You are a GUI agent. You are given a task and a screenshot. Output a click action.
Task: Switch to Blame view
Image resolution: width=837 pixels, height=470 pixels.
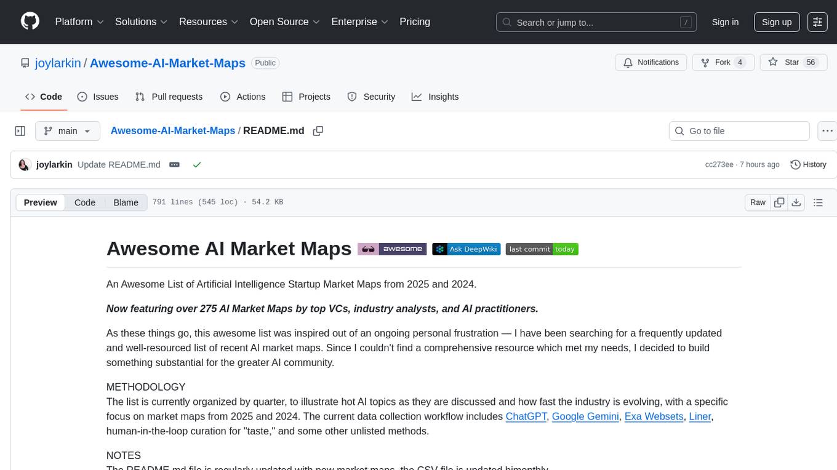point(126,202)
